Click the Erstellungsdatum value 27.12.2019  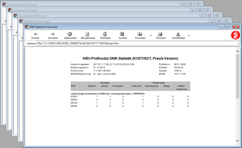tap(99, 67)
